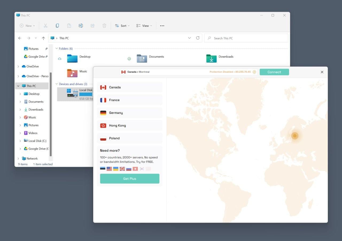The height and width of the screenshot is (241, 342).
Task: Go back with the left arrow in Explorer
Action: [20, 38]
